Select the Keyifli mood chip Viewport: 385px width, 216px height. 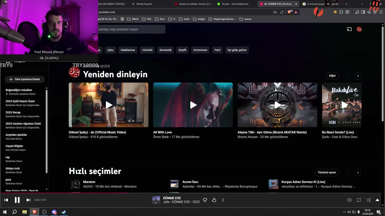[183, 50]
